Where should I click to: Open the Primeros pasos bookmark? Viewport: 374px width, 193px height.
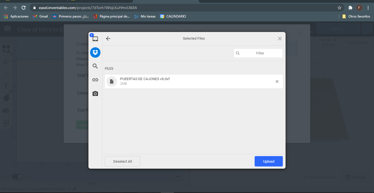71,16
